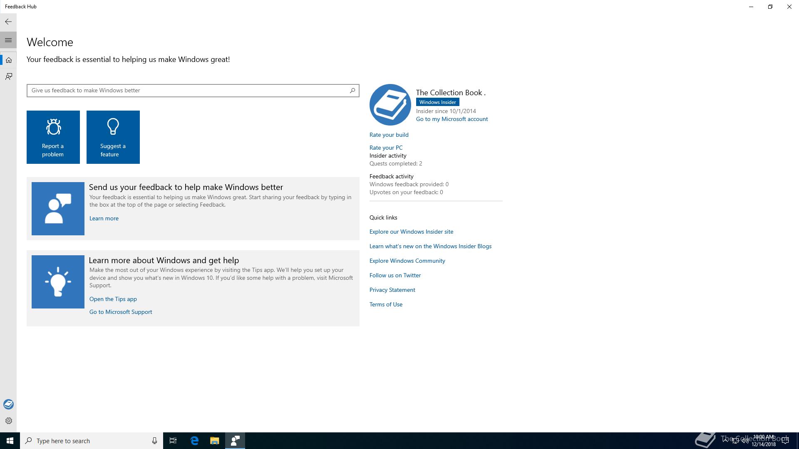799x449 pixels.
Task: Open the Windows Start button
Action: tap(10, 441)
